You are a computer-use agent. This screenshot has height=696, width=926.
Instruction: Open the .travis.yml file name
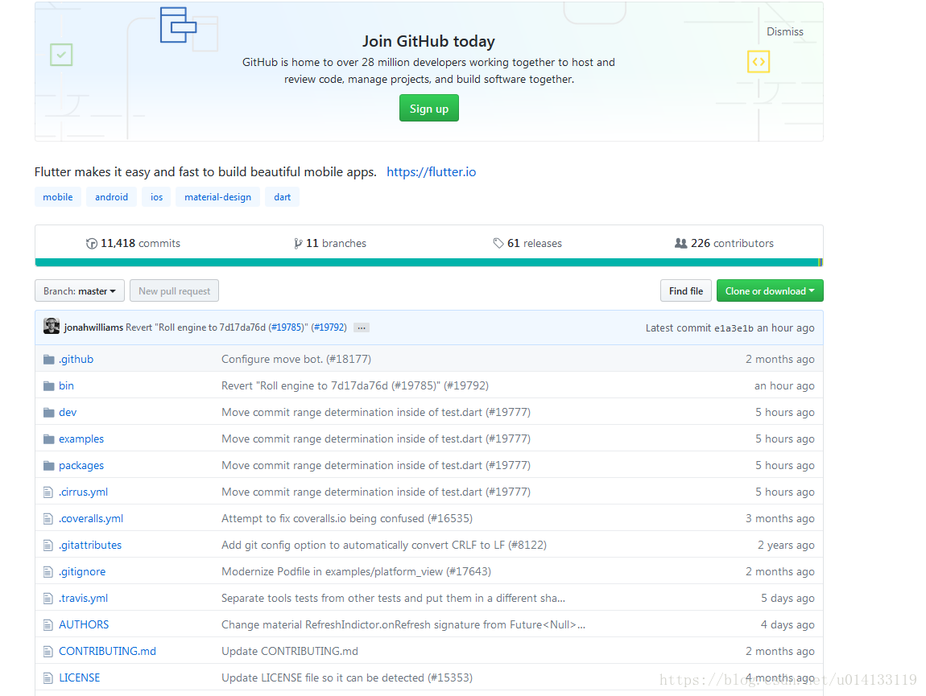point(83,599)
